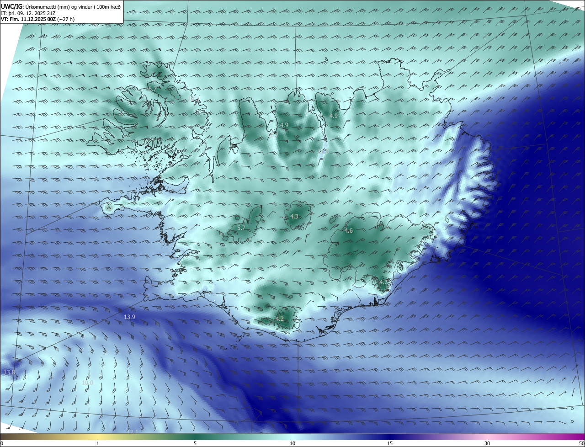Click the colorbar tick label "30"
Screen dimensions: 585x447
[487, 443]
